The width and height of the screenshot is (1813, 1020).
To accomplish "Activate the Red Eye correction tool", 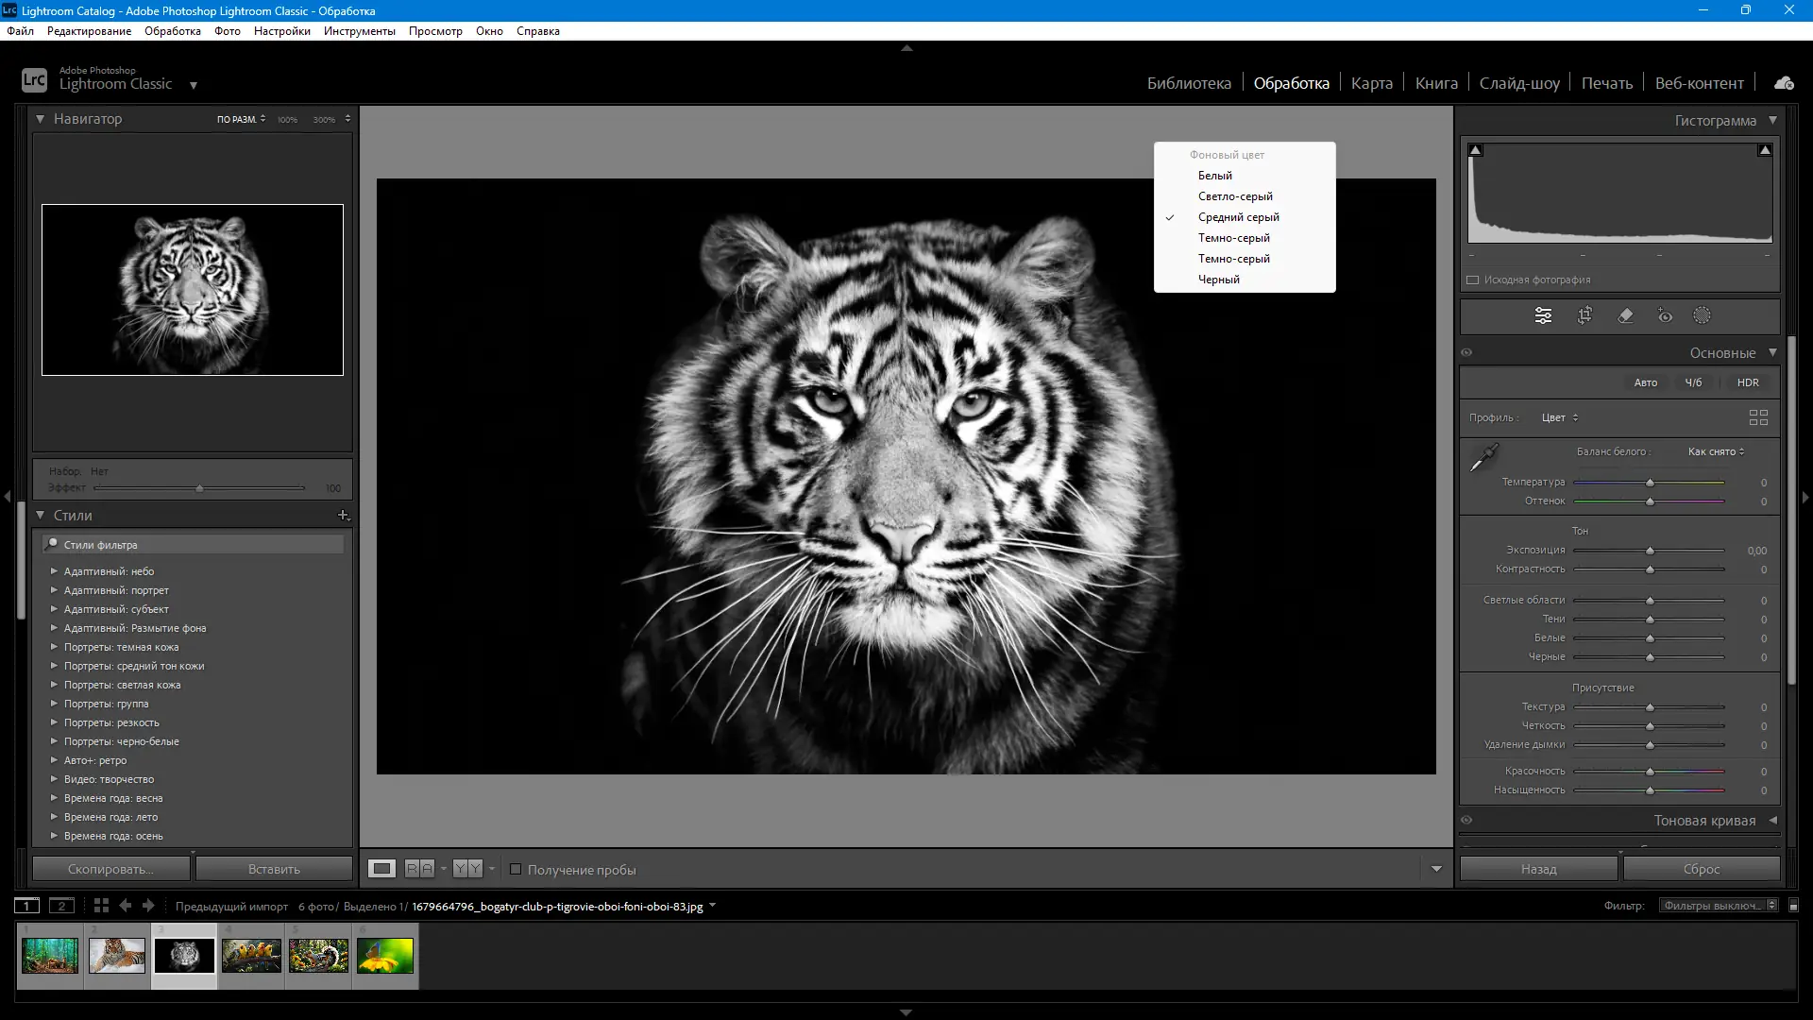I will (1665, 316).
